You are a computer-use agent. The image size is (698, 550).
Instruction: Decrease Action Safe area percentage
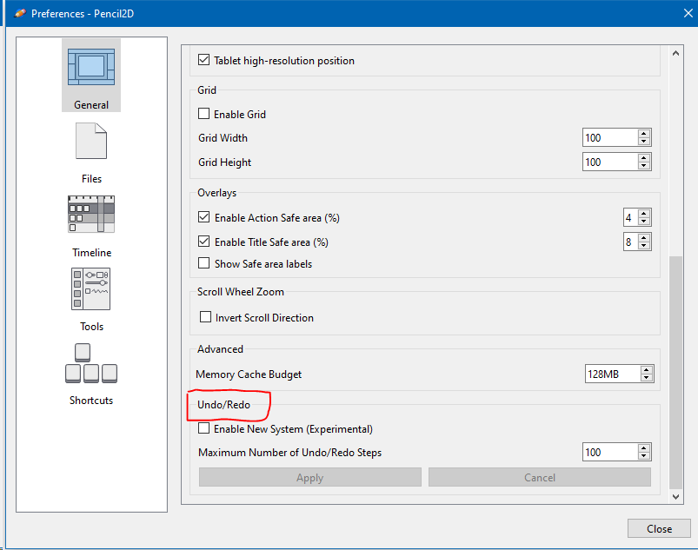(x=644, y=222)
